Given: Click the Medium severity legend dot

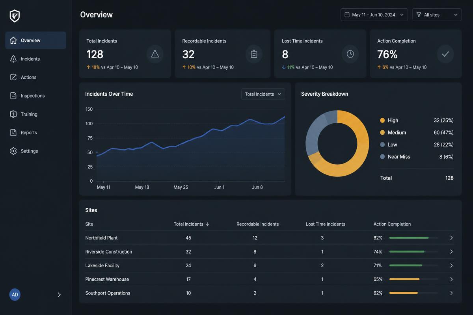Looking at the screenshot, I should click(382, 133).
